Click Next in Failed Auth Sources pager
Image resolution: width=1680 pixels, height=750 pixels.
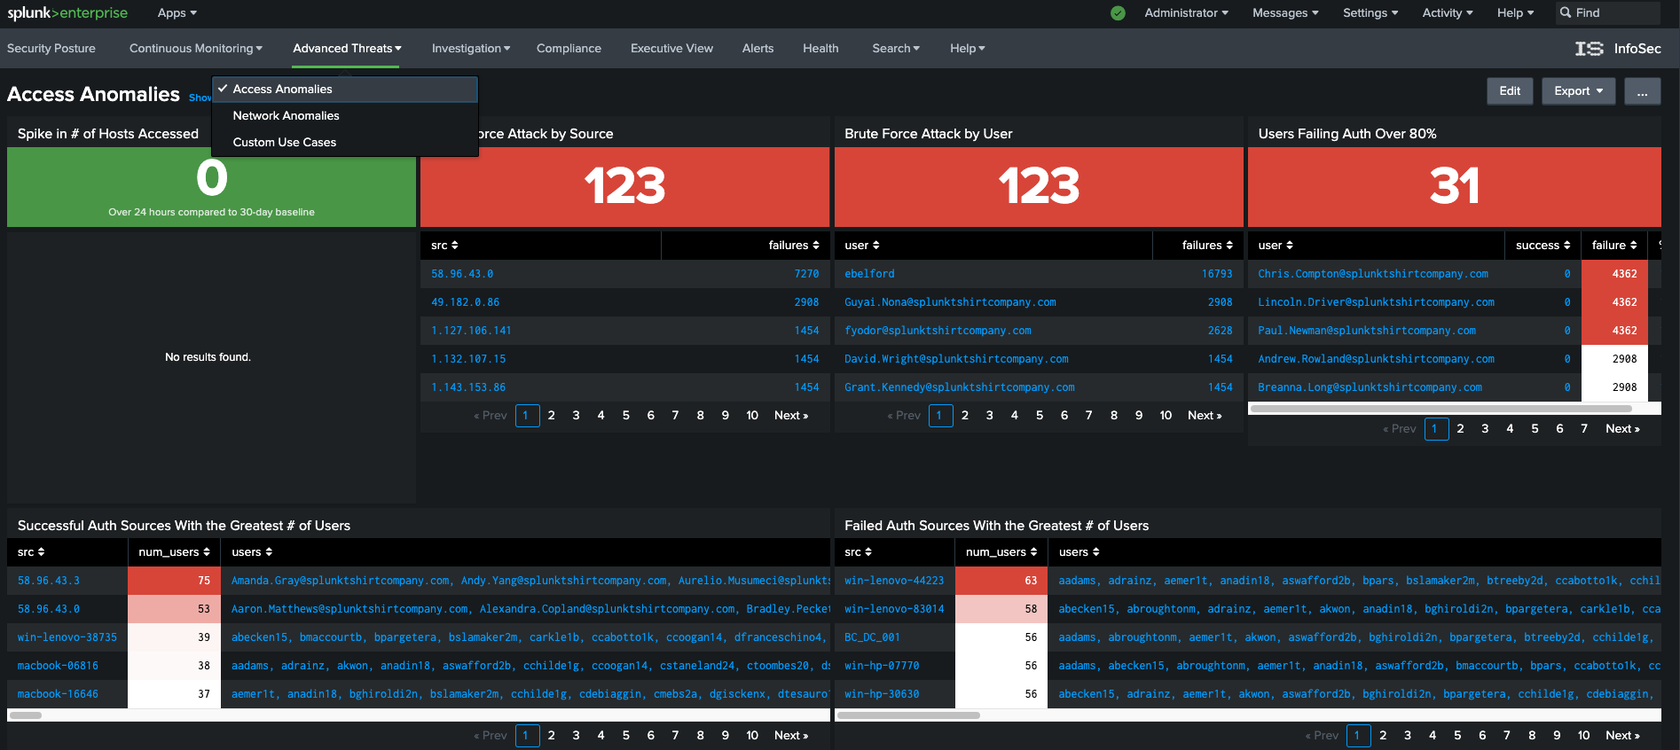pyautogui.click(x=1622, y=736)
